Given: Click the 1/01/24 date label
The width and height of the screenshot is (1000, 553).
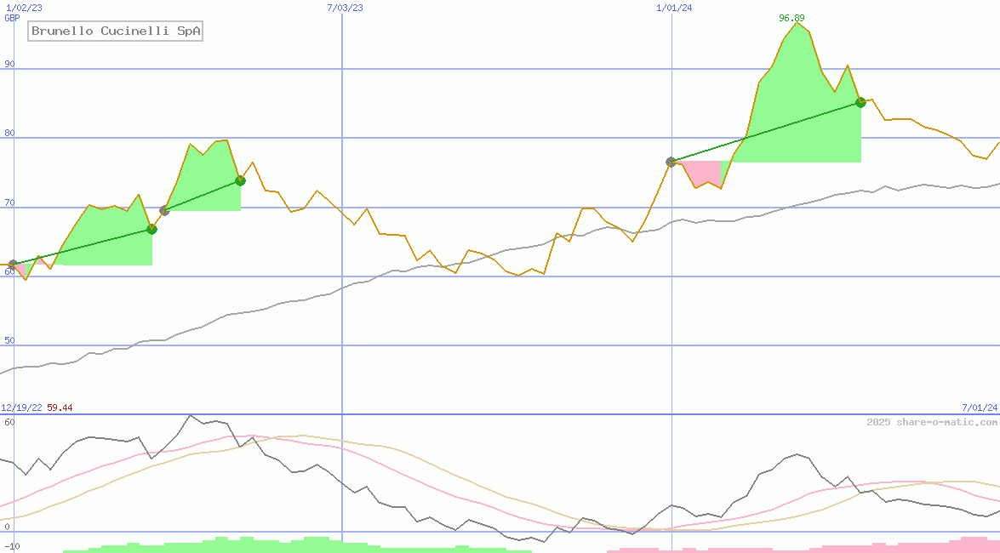Looking at the screenshot, I should pos(674,8).
